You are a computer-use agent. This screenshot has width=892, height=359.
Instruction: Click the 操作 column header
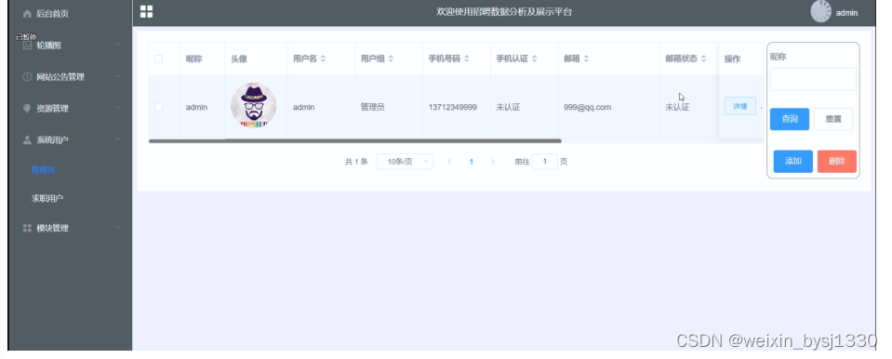coord(732,59)
